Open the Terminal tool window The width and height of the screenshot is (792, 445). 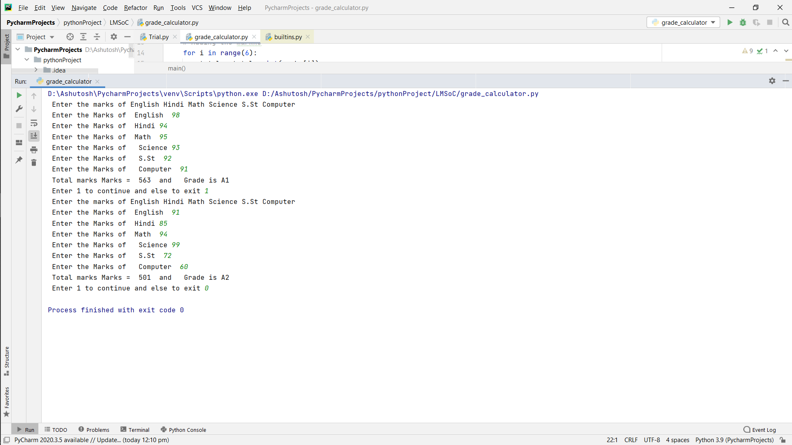[135, 430]
